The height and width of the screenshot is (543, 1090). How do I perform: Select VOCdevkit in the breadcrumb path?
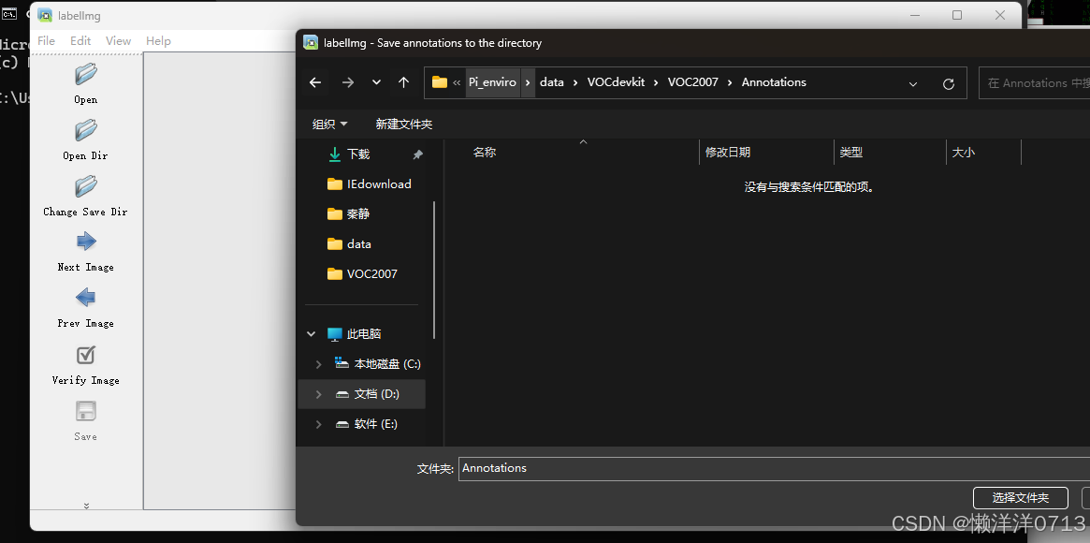[x=616, y=82]
